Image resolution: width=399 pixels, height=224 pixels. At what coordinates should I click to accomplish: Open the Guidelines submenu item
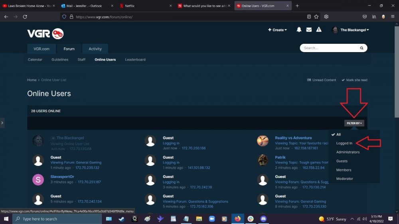60,60
